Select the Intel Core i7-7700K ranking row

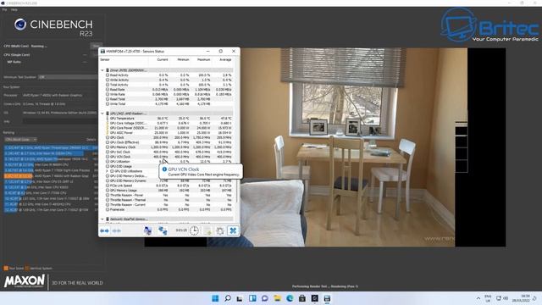tap(51, 193)
